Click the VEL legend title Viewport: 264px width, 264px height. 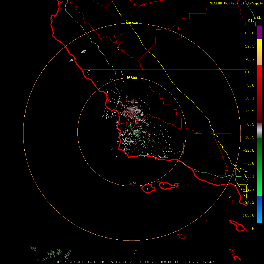pos(258,18)
